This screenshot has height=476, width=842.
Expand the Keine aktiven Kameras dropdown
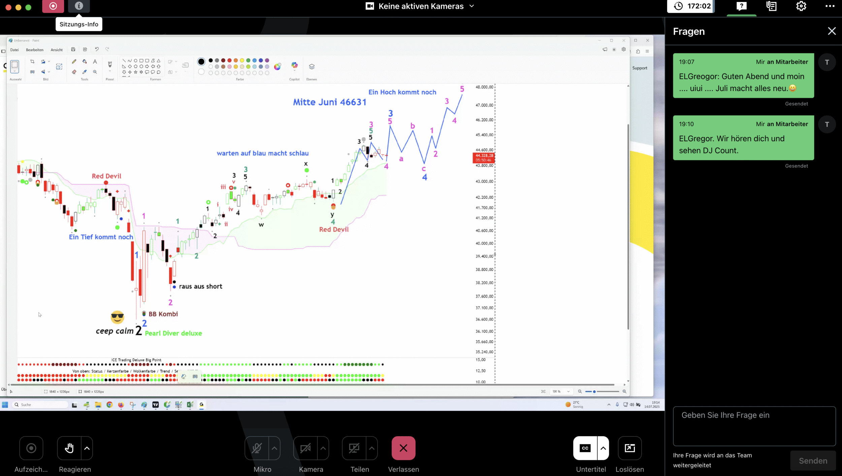pos(472,6)
